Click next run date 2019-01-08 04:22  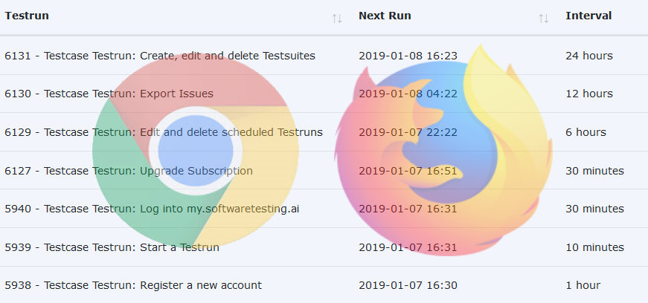[x=408, y=94]
